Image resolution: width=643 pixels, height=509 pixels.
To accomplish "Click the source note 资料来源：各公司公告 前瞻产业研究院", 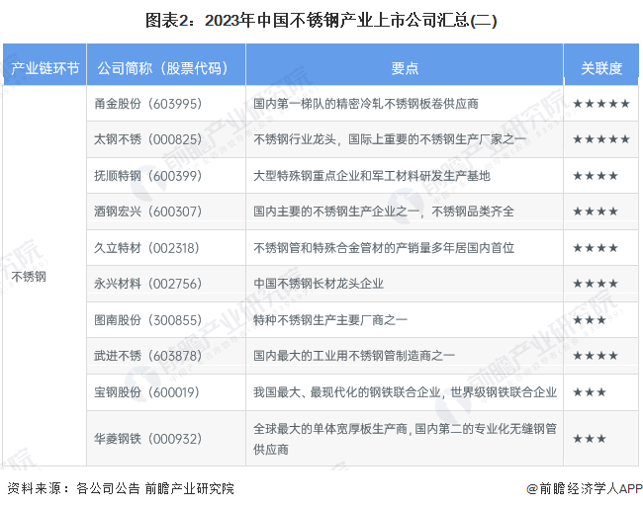I will pyautogui.click(x=121, y=488).
